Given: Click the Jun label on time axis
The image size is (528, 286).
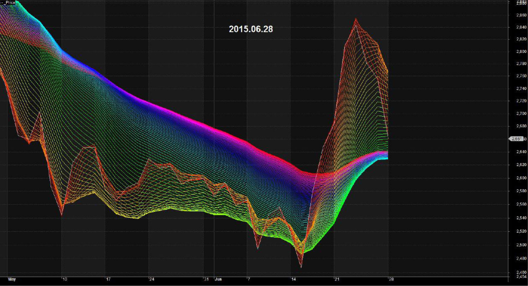Looking at the screenshot, I should [218, 279].
